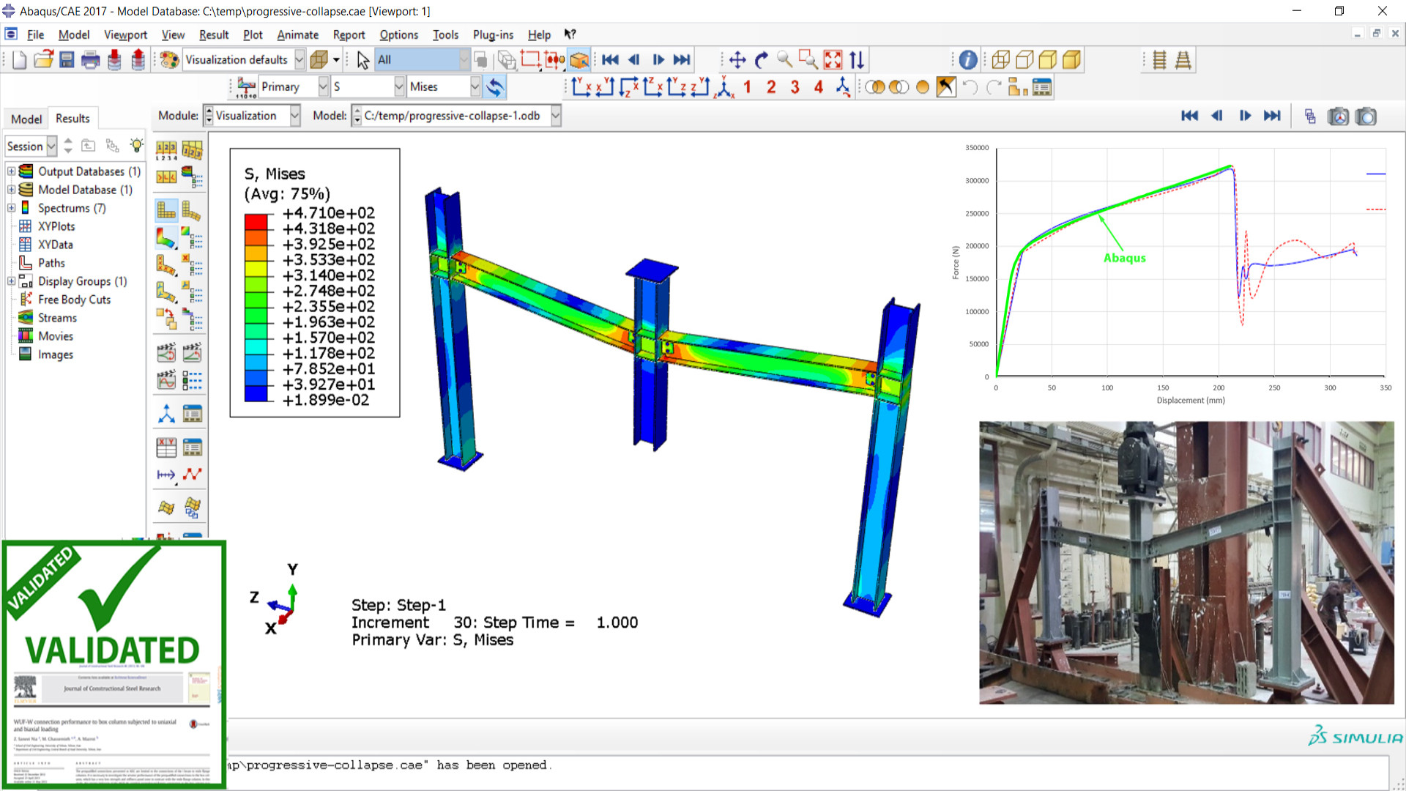
Task: Select the Pan view tool
Action: click(x=737, y=60)
